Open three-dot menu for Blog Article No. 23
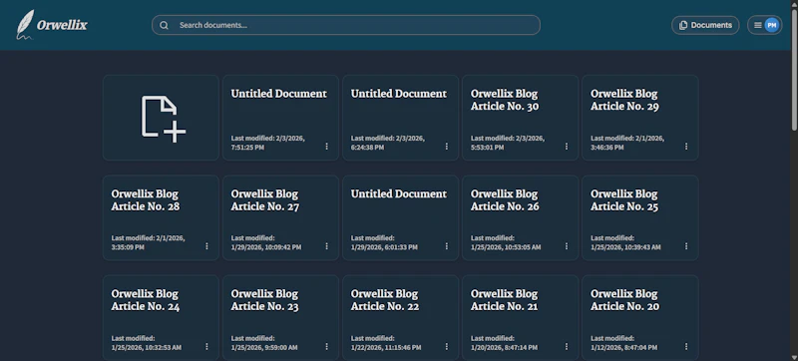The height and width of the screenshot is (361, 798). click(x=327, y=346)
